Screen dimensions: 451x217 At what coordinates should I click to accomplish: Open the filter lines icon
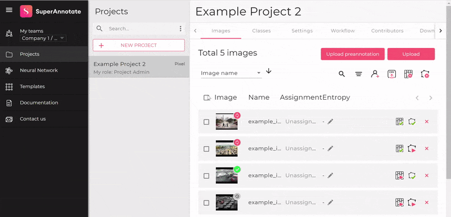point(359,74)
